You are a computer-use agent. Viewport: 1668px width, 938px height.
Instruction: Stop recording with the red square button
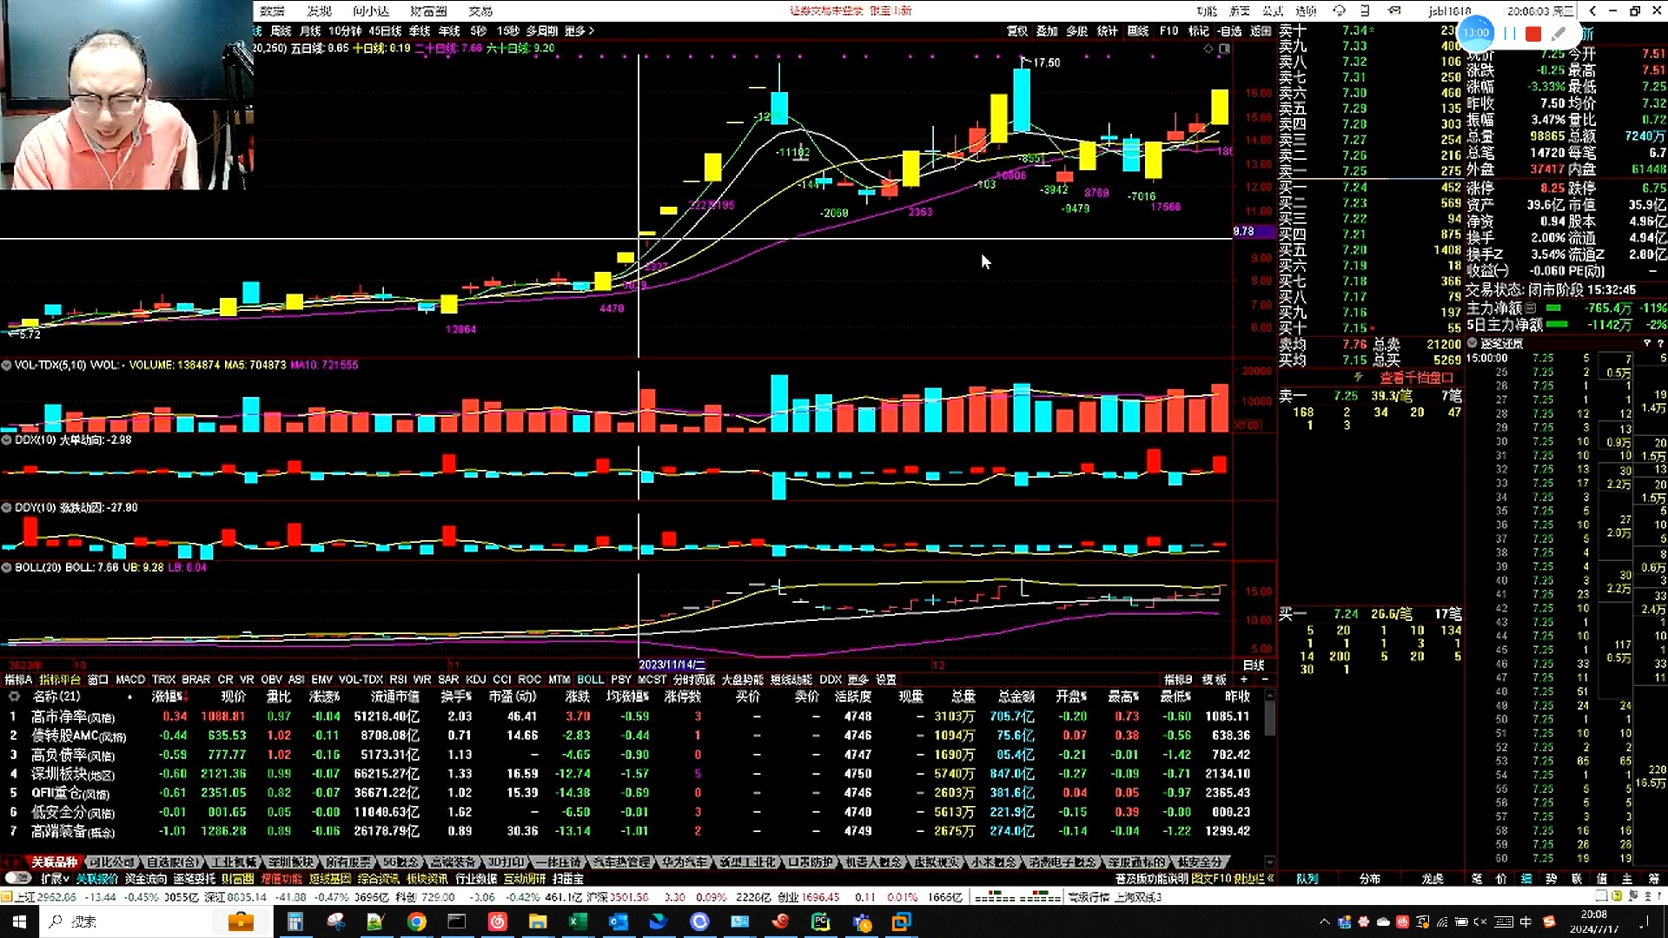[1533, 34]
